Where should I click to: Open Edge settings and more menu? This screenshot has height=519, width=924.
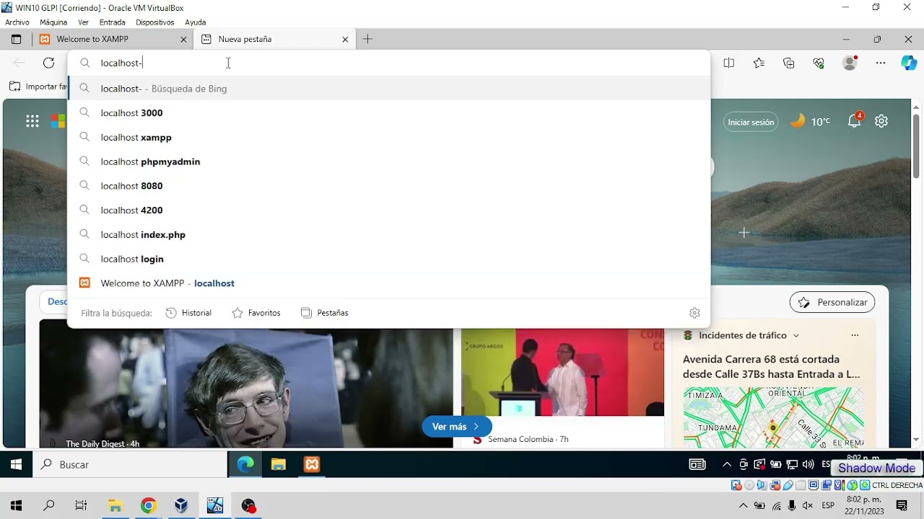881,63
